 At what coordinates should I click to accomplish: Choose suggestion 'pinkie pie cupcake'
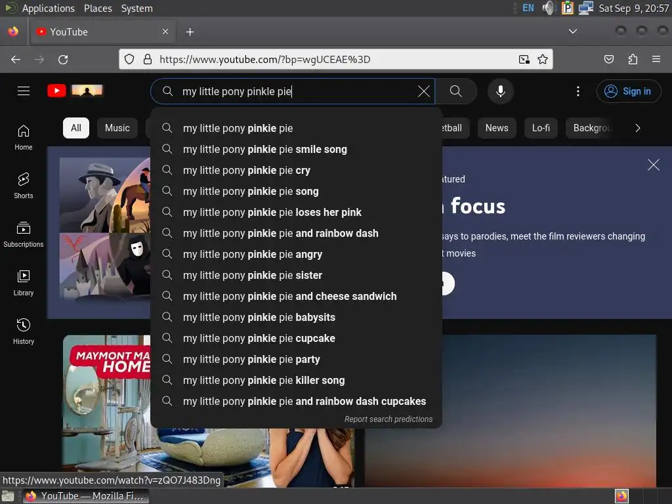click(296, 338)
